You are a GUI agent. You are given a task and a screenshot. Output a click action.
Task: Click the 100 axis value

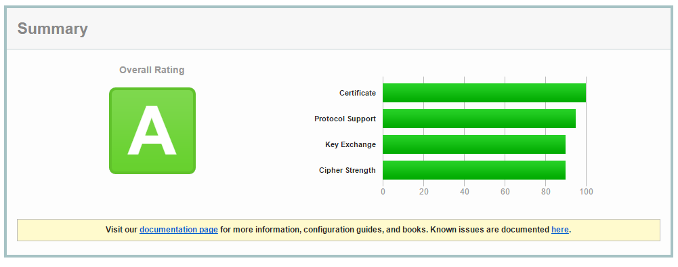[587, 192]
